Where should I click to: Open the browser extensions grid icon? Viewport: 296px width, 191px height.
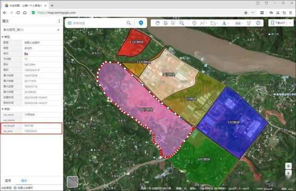coord(262,12)
